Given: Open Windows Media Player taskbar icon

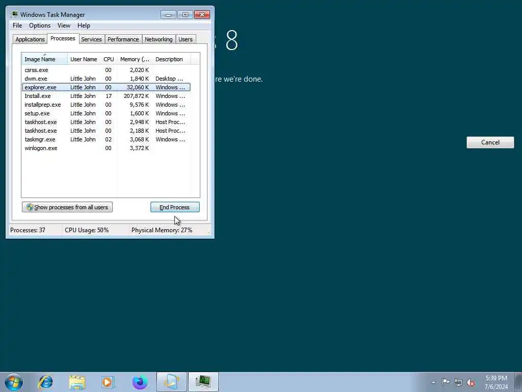Looking at the screenshot, I should coord(108,382).
